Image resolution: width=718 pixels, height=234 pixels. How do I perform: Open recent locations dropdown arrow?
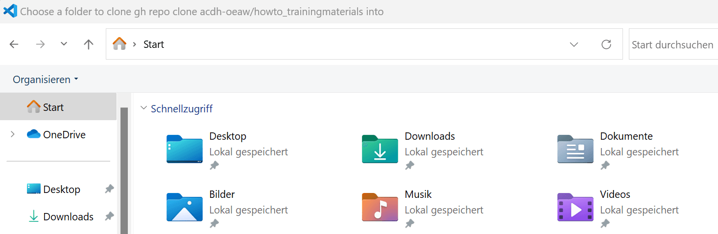(64, 44)
